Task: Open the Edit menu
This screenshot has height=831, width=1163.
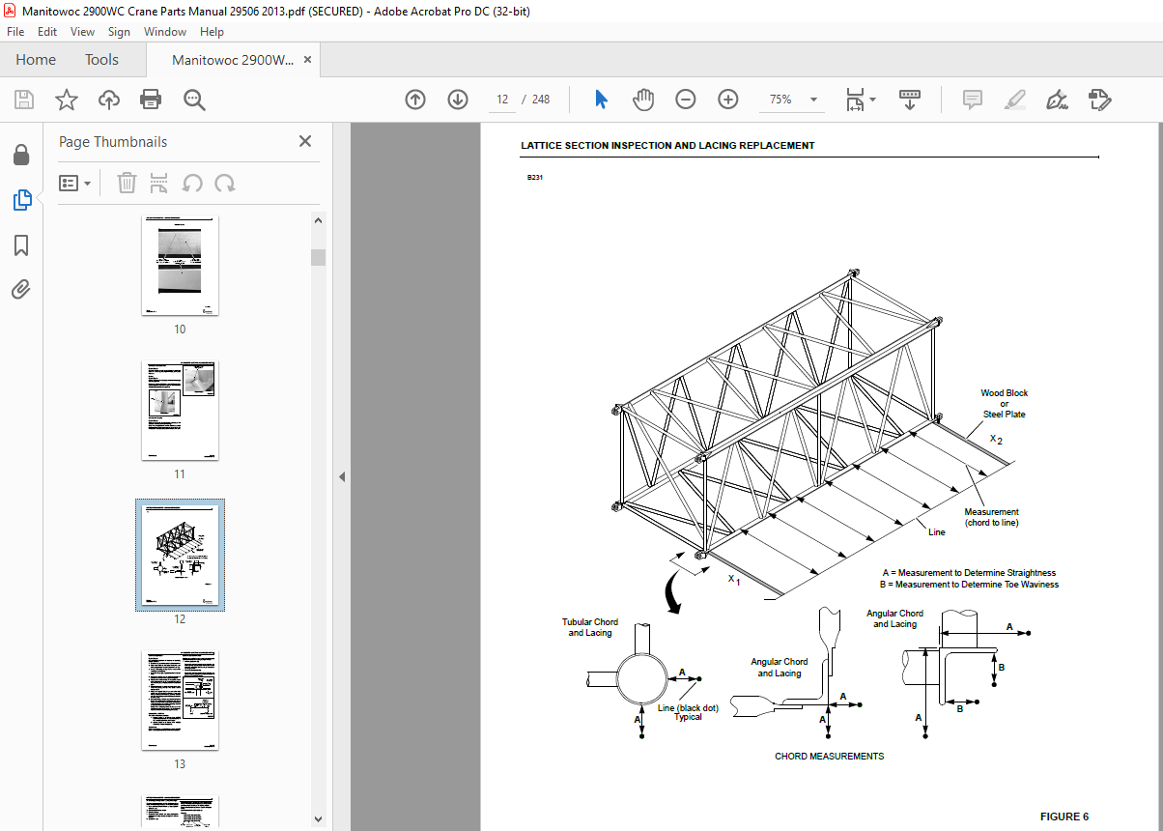Action: (x=47, y=32)
